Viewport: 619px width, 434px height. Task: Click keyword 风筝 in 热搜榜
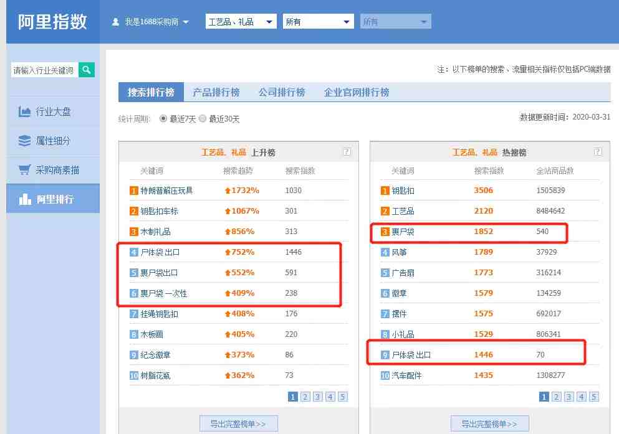click(399, 252)
